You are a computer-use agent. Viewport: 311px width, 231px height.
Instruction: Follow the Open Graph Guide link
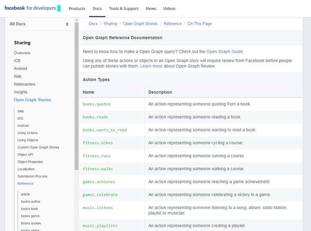pos(225,52)
